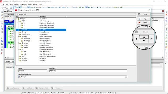
Task: Click the EPS Name column header
Action: coord(52,16)
